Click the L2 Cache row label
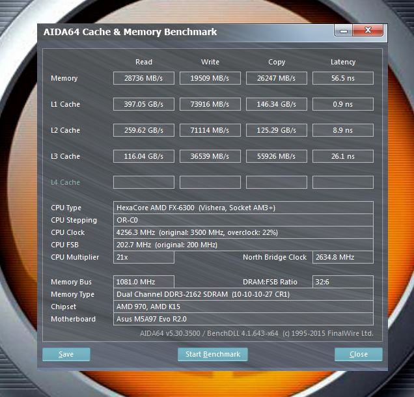This screenshot has height=397, width=414. 65,130
